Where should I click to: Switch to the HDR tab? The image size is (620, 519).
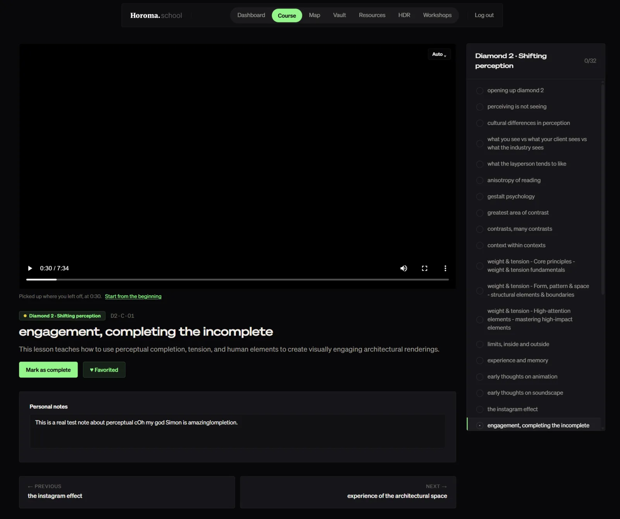[x=404, y=15]
